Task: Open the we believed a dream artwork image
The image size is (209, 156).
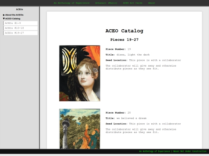Action: click(80, 129)
